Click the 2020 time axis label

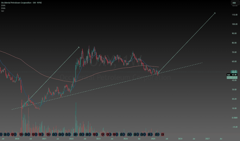point(17,139)
